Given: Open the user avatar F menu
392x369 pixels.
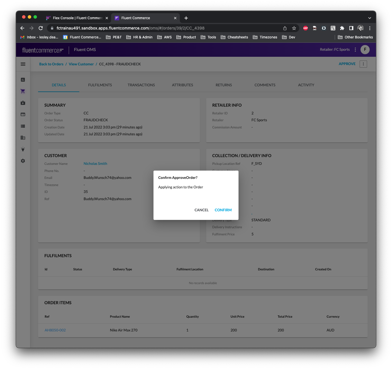Looking at the screenshot, I should [x=365, y=50].
